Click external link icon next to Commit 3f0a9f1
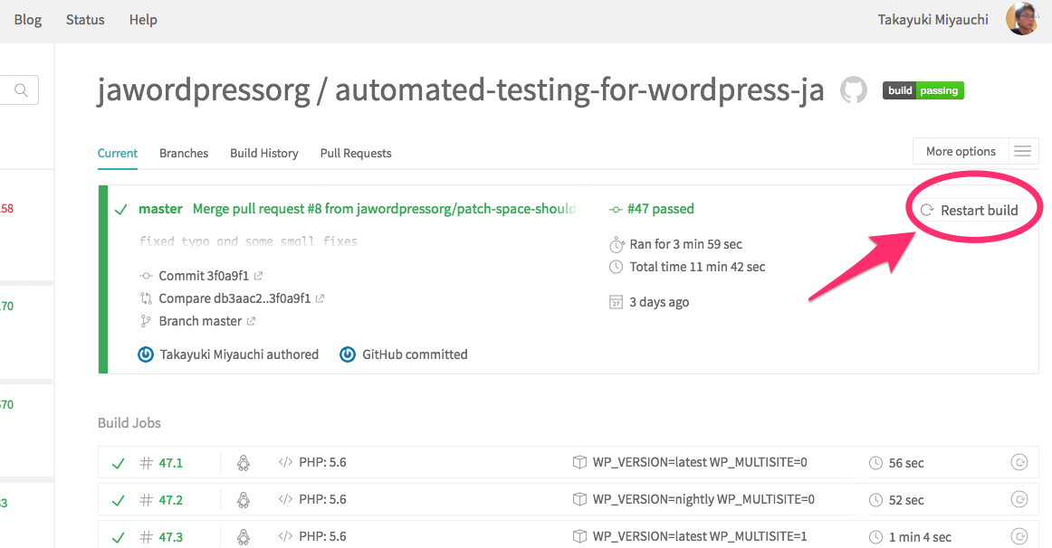 click(258, 275)
